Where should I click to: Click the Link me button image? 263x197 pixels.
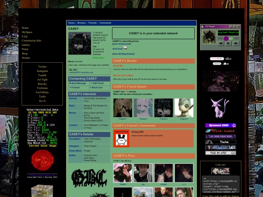point(221,171)
